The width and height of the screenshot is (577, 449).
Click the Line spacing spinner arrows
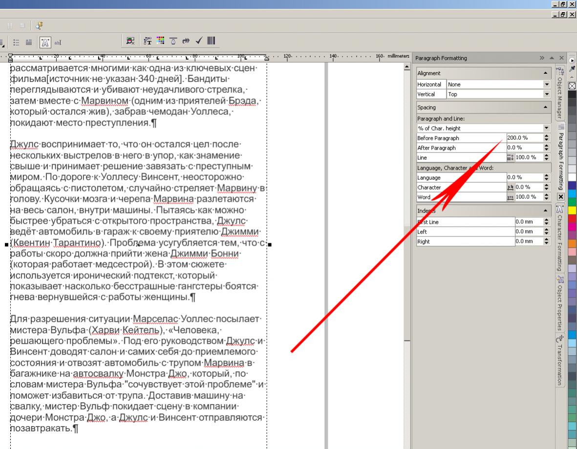(x=546, y=157)
